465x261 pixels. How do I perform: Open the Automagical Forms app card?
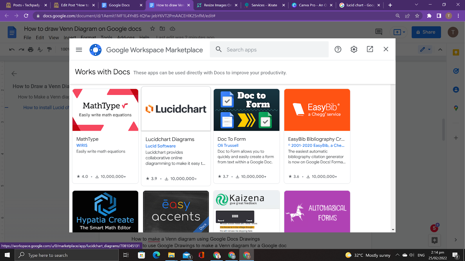tap(317, 211)
